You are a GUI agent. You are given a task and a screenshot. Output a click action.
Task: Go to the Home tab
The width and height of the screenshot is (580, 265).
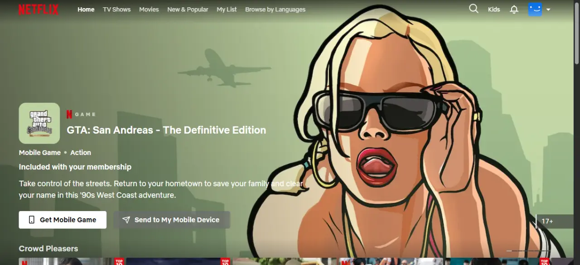(x=86, y=10)
